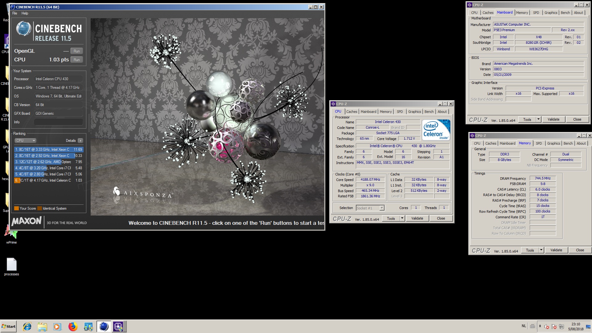Run the Cinebench OpenGL test

[x=77, y=51]
